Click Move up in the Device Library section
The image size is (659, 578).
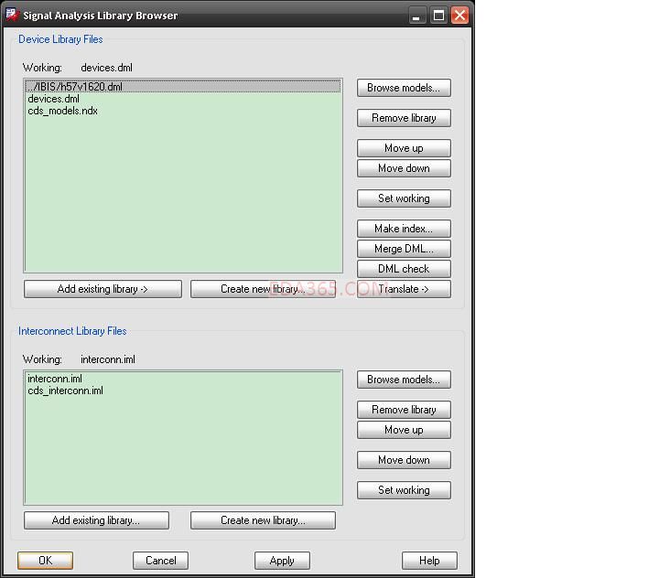[x=404, y=148]
